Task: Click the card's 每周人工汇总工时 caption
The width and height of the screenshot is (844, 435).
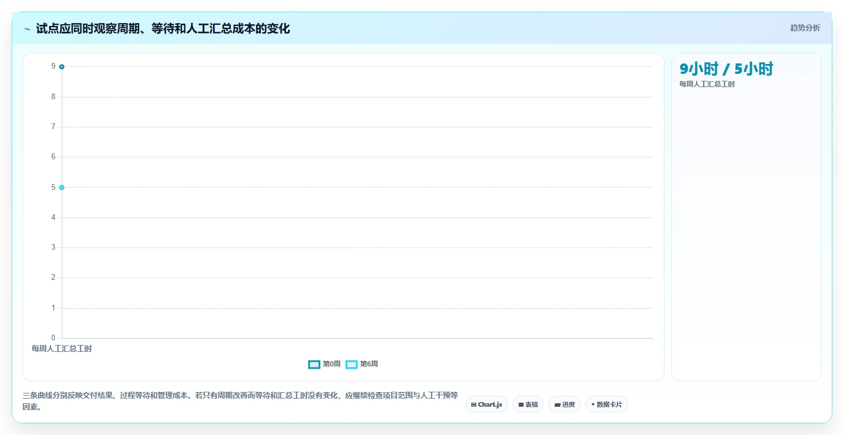Action: [x=707, y=84]
